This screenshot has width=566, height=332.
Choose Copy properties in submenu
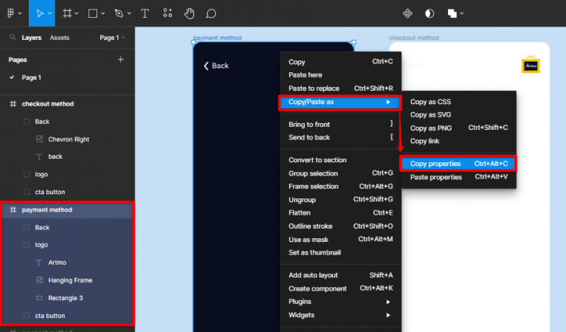click(x=458, y=164)
